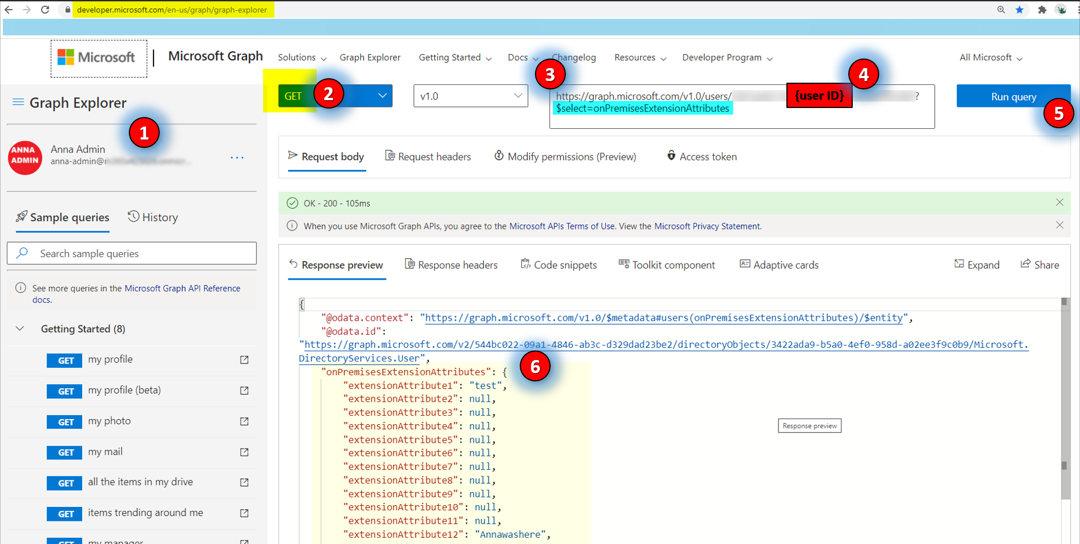Screen dimensions: 1080x544
Task: Open the Access token tab
Action: click(702, 156)
